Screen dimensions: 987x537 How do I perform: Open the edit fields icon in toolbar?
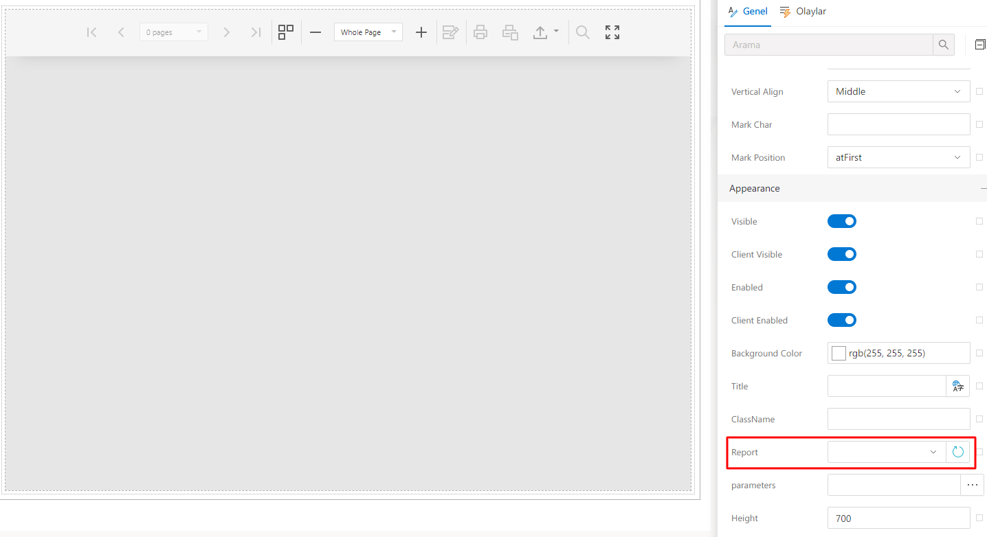coord(450,32)
